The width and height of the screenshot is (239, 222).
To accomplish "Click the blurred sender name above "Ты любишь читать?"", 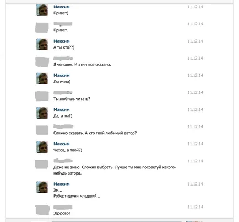I will 63,92.
